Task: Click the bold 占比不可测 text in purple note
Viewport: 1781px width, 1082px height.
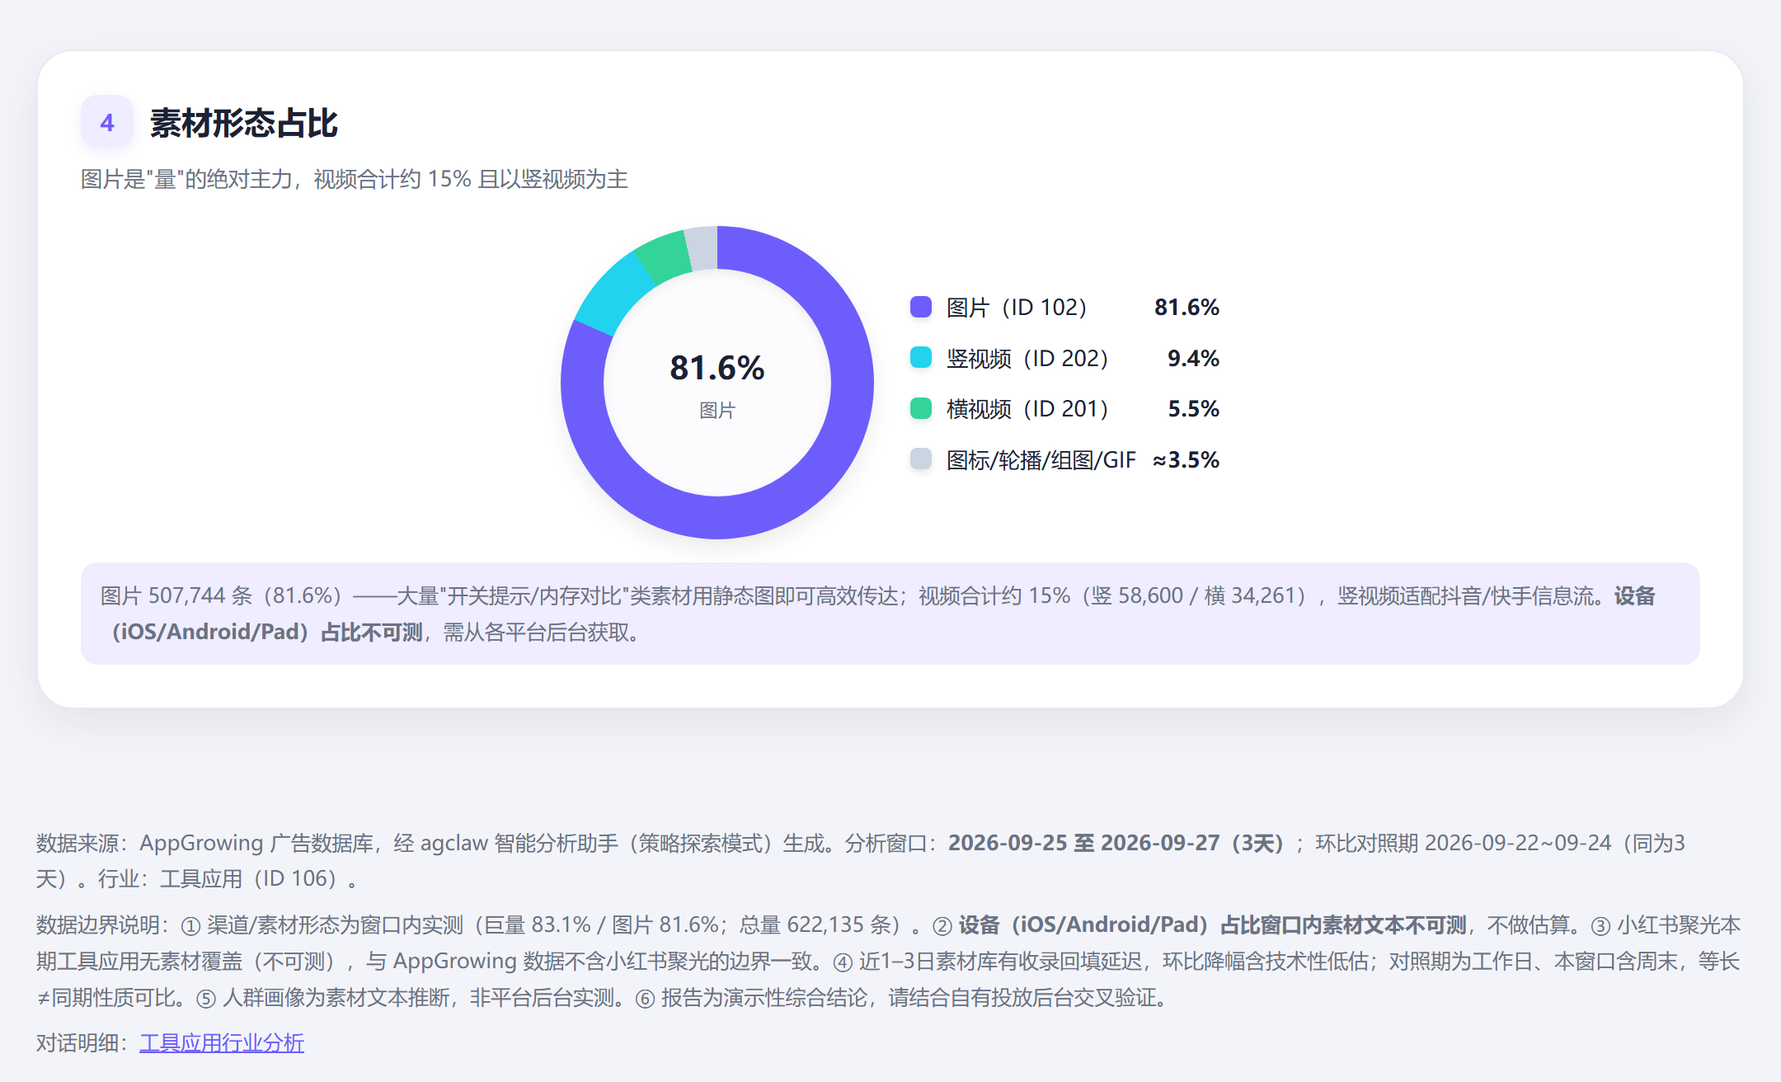Action: click(x=372, y=632)
